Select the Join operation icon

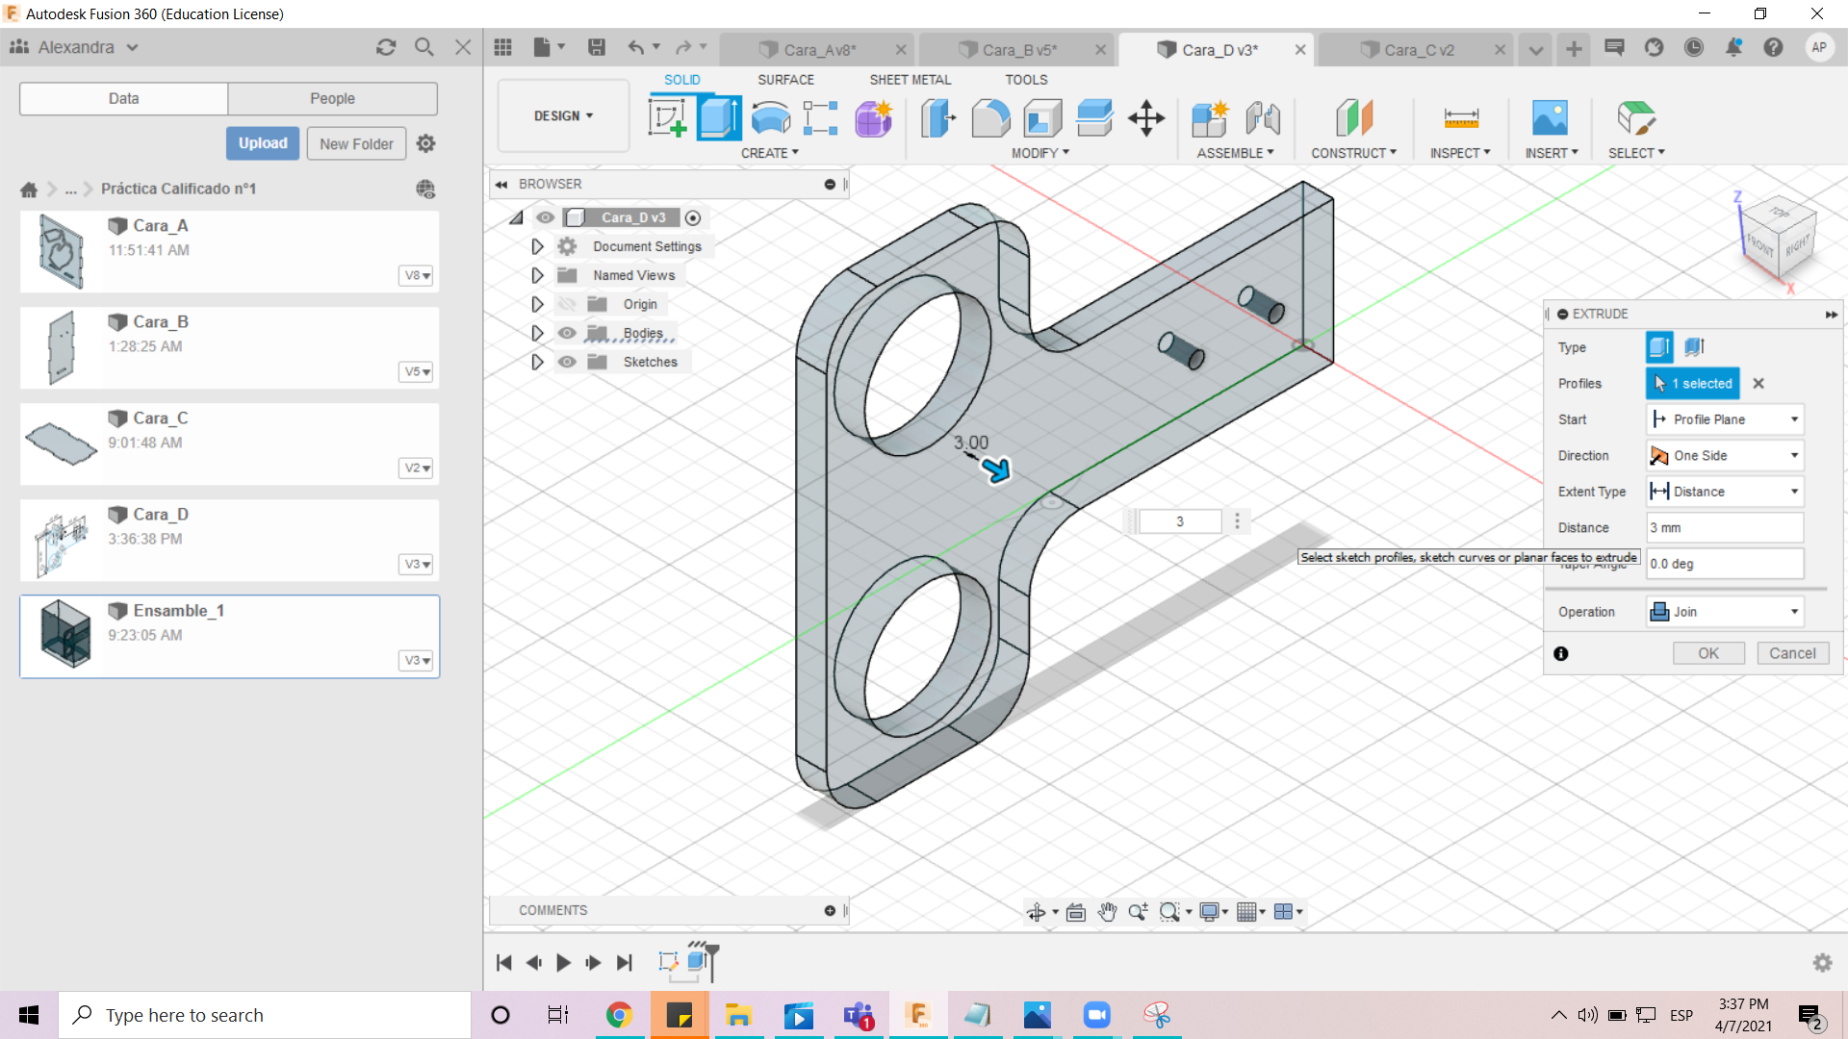coord(1659,612)
